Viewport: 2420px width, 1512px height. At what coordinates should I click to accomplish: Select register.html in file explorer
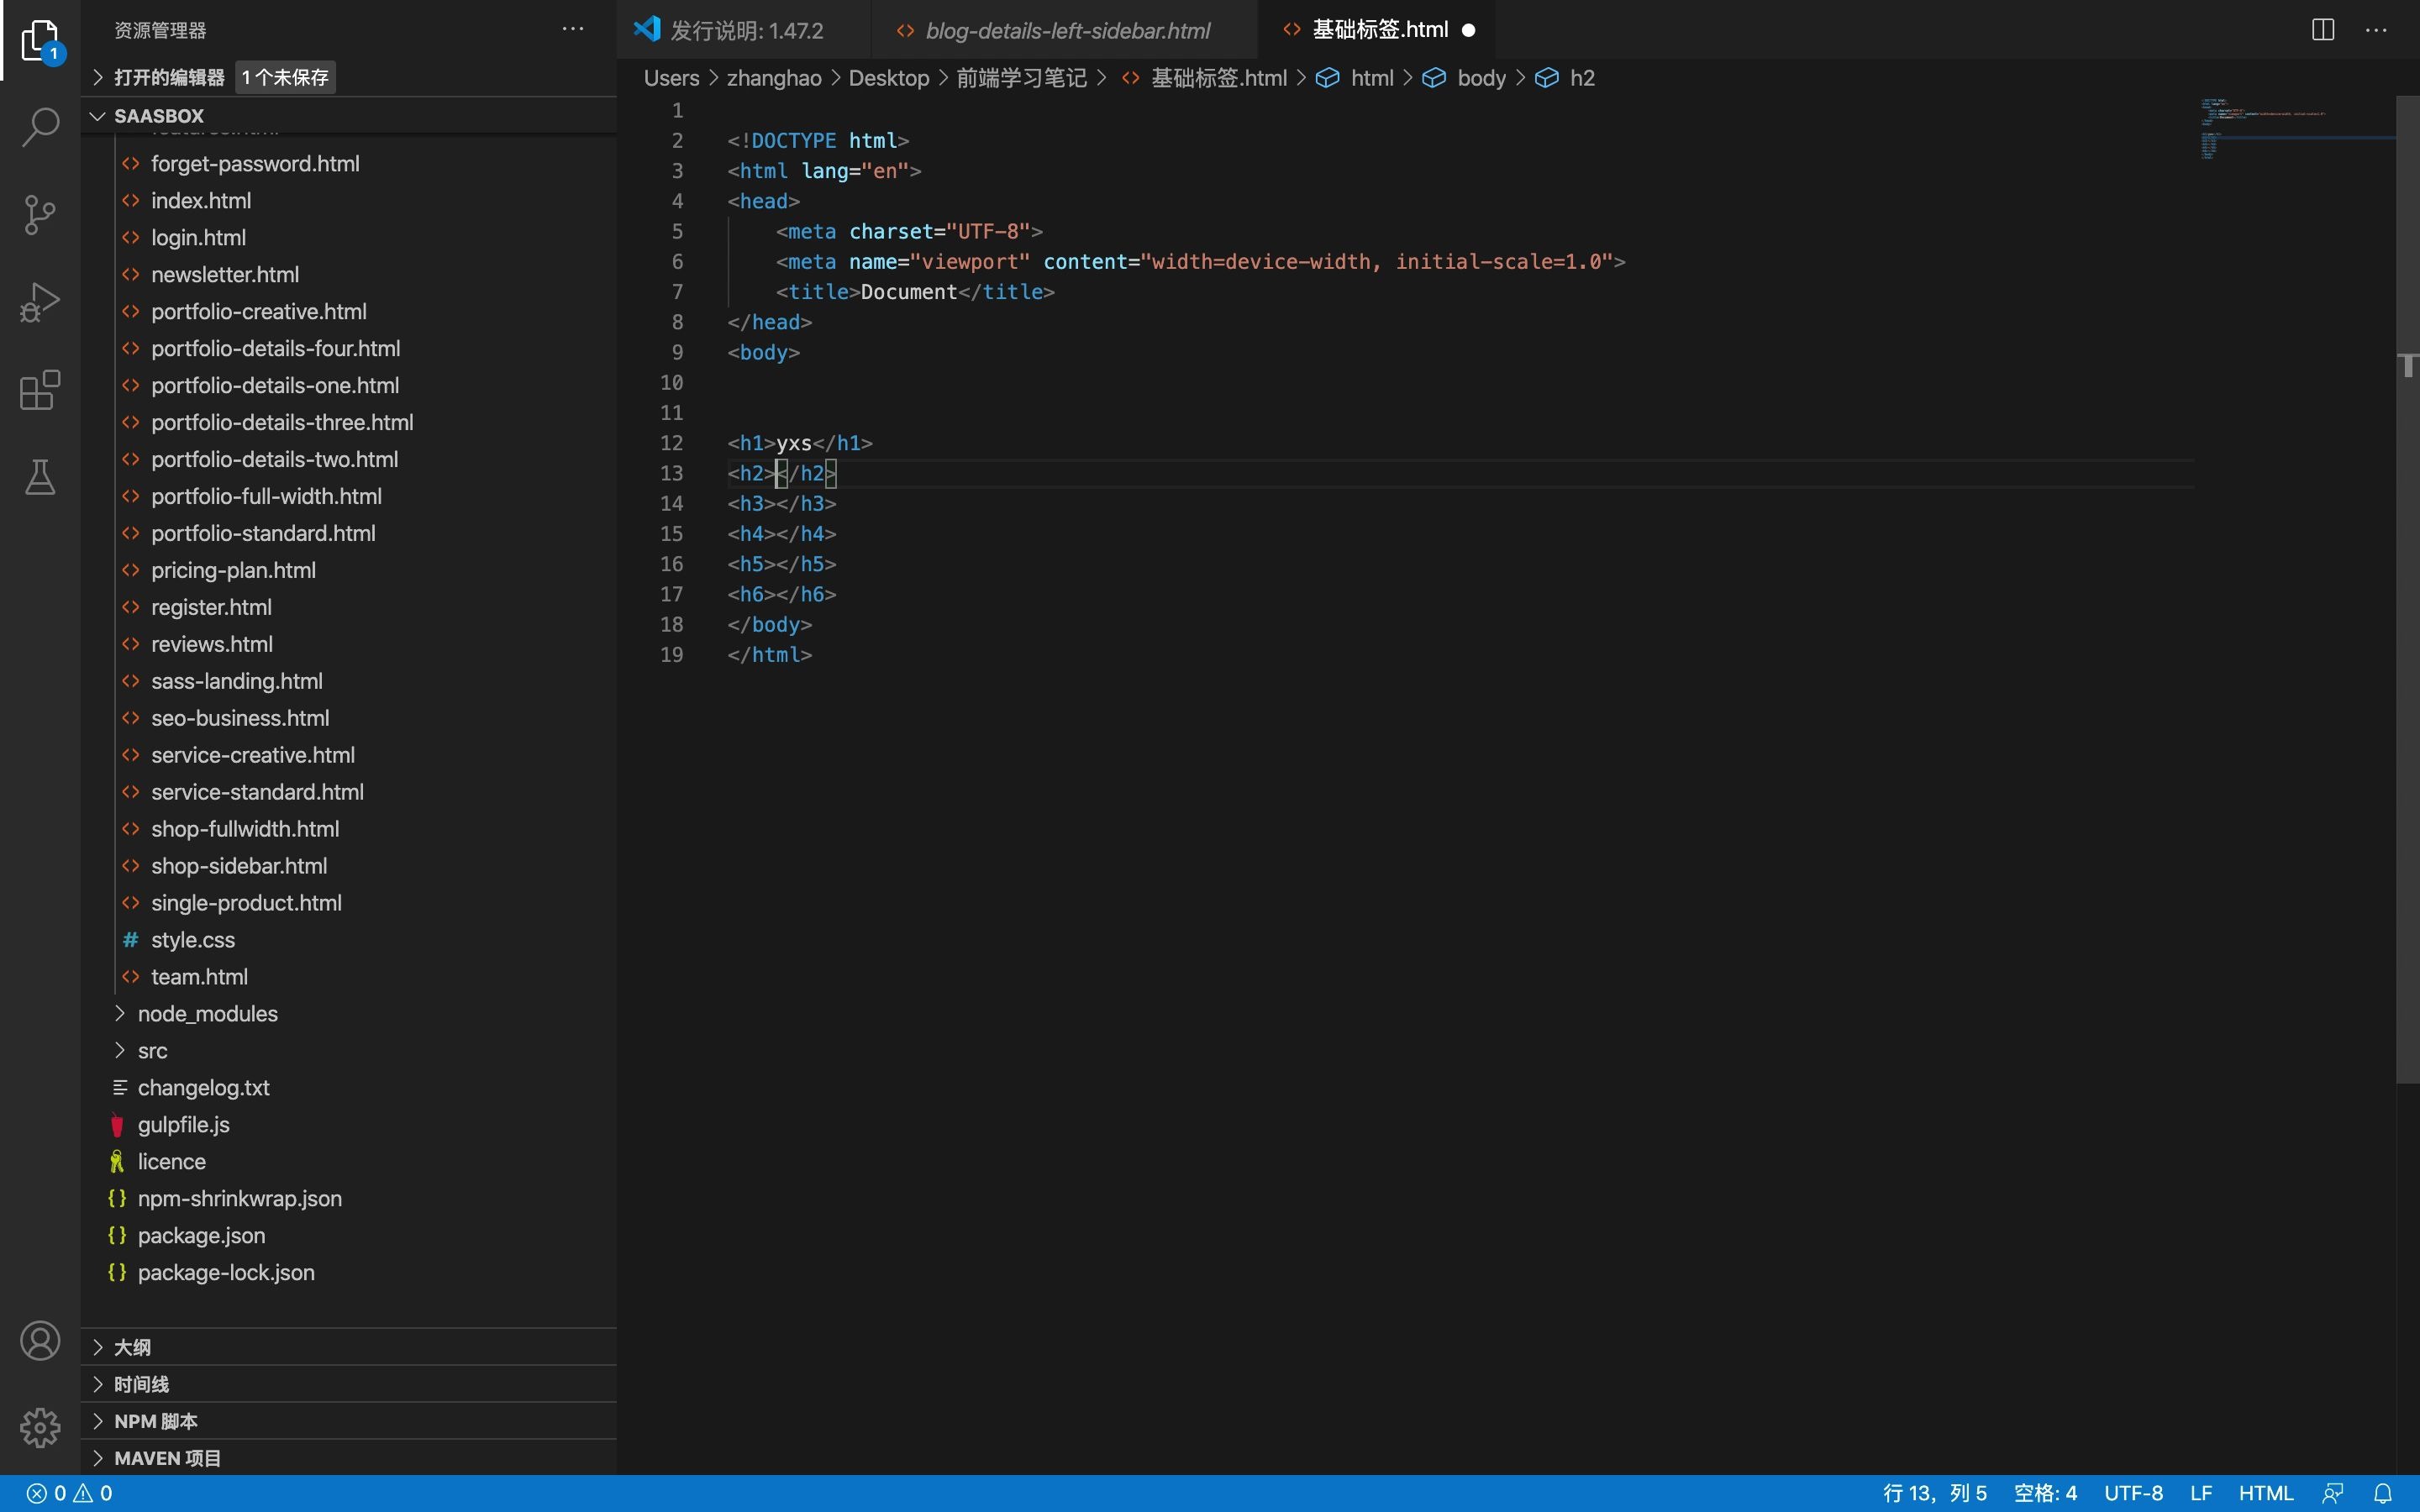211,606
